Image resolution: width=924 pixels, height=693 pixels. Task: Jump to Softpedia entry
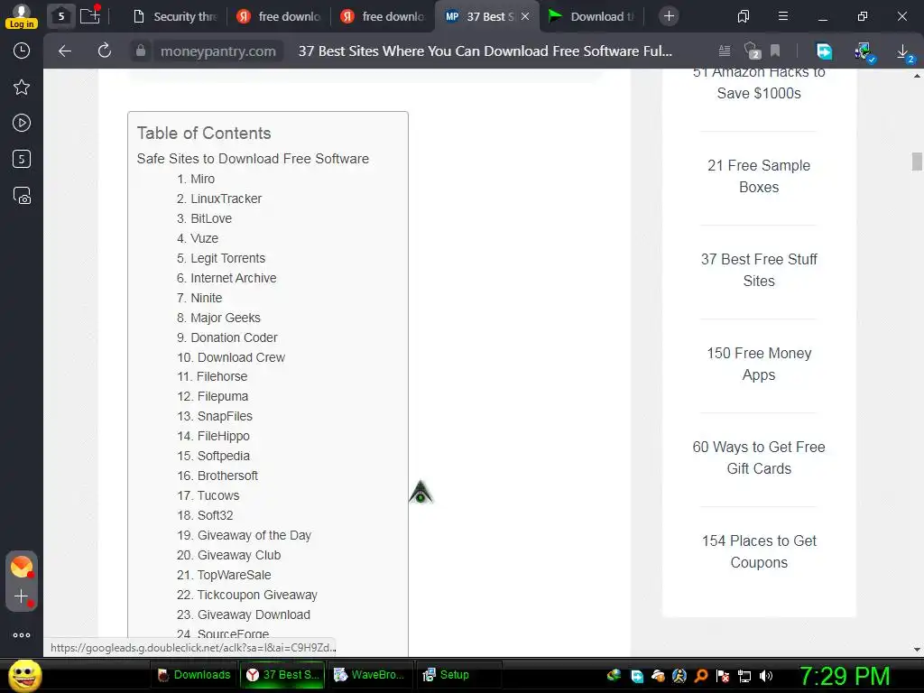tap(224, 456)
